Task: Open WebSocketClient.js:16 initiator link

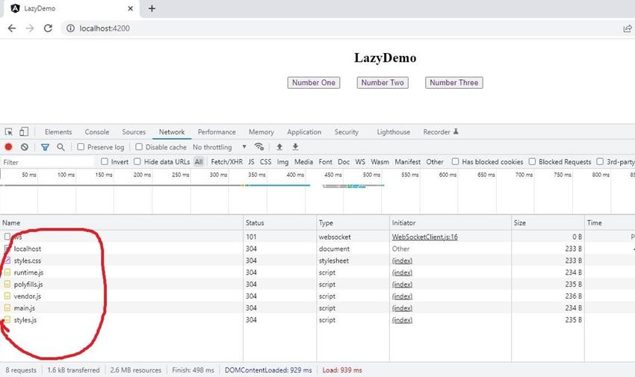Action: pos(424,237)
